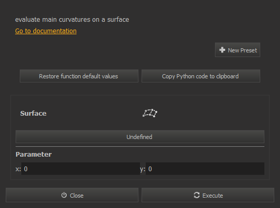Focus the x parameter input field
This screenshot has height=208, width=280.
81,169
